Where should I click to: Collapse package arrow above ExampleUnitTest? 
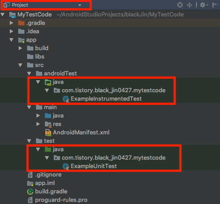(47, 158)
